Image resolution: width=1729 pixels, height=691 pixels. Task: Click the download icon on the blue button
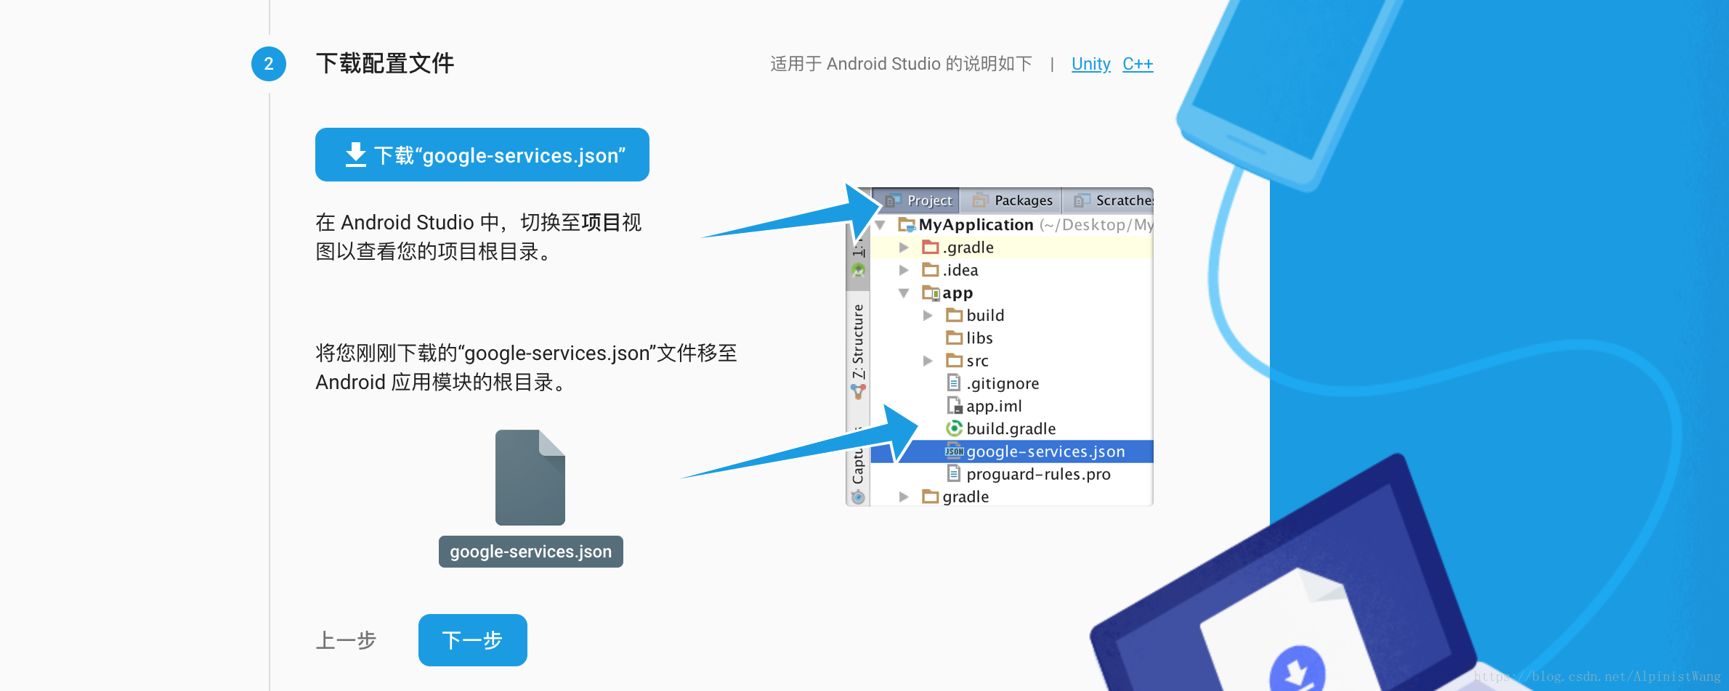(x=355, y=154)
